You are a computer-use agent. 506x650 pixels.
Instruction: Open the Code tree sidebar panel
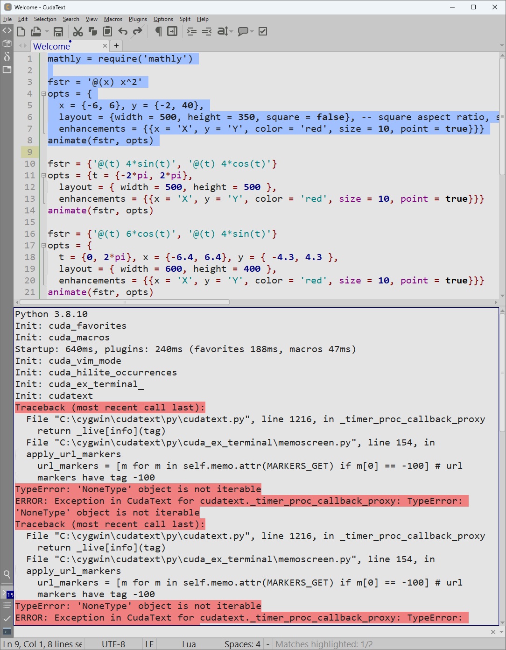(x=7, y=30)
